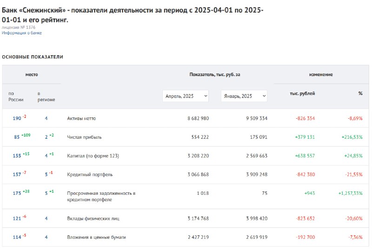The image size is (372, 250).
Task: Click the percent change +24,85%
Action: point(353,156)
